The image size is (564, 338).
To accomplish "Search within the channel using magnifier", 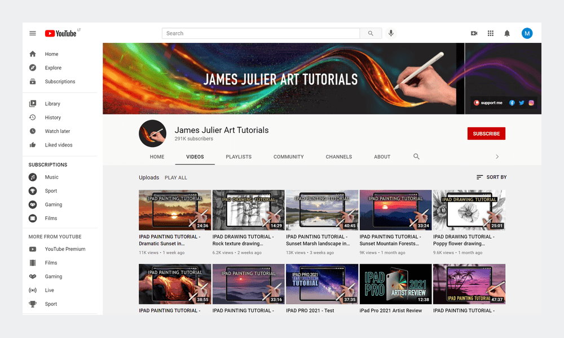I will tap(417, 156).
